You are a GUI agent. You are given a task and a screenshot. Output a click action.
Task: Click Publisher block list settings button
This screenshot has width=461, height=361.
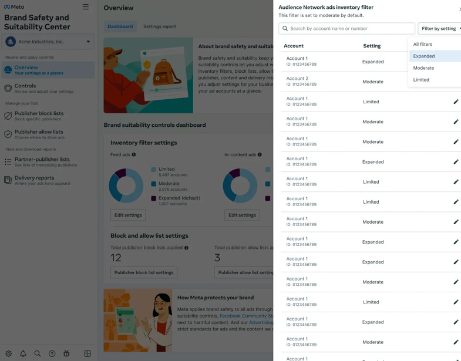(x=144, y=272)
